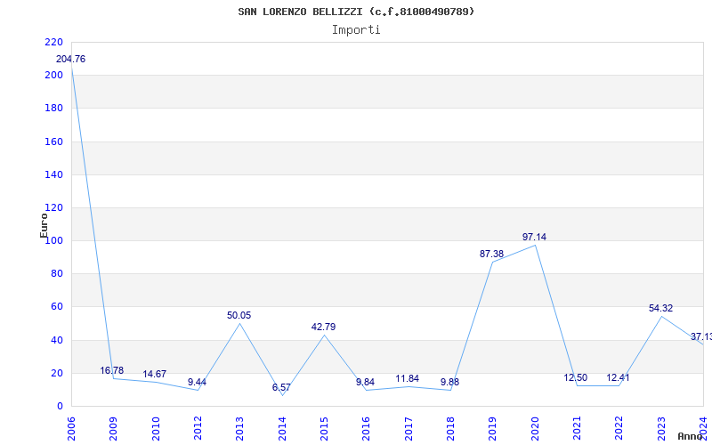This screenshot has height=445, width=712.
Task: Click the 2021 x-axis label
Action: (577, 429)
